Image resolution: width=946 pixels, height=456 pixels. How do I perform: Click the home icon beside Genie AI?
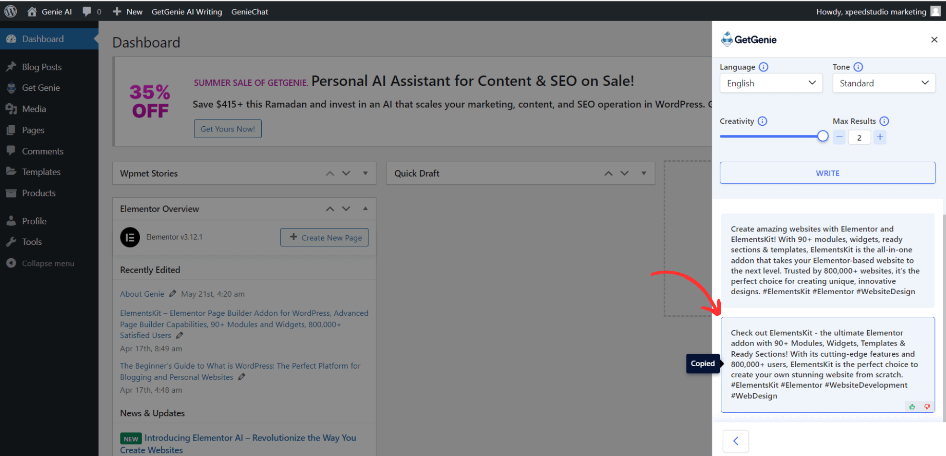pyautogui.click(x=32, y=12)
